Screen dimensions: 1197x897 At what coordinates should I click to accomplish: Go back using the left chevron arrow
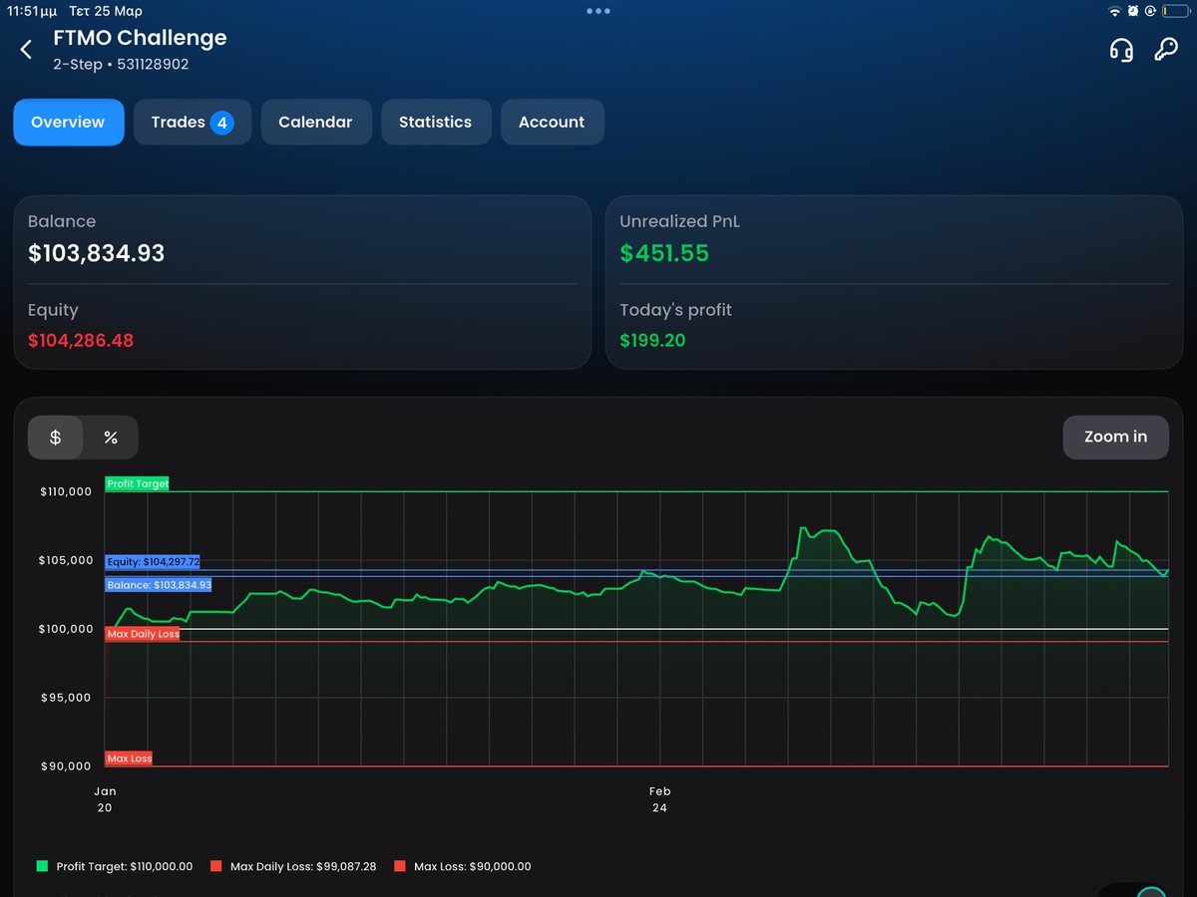(x=27, y=49)
